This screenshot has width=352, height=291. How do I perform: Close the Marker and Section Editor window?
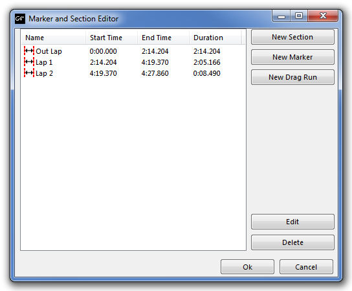pyautogui.click(x=323, y=16)
